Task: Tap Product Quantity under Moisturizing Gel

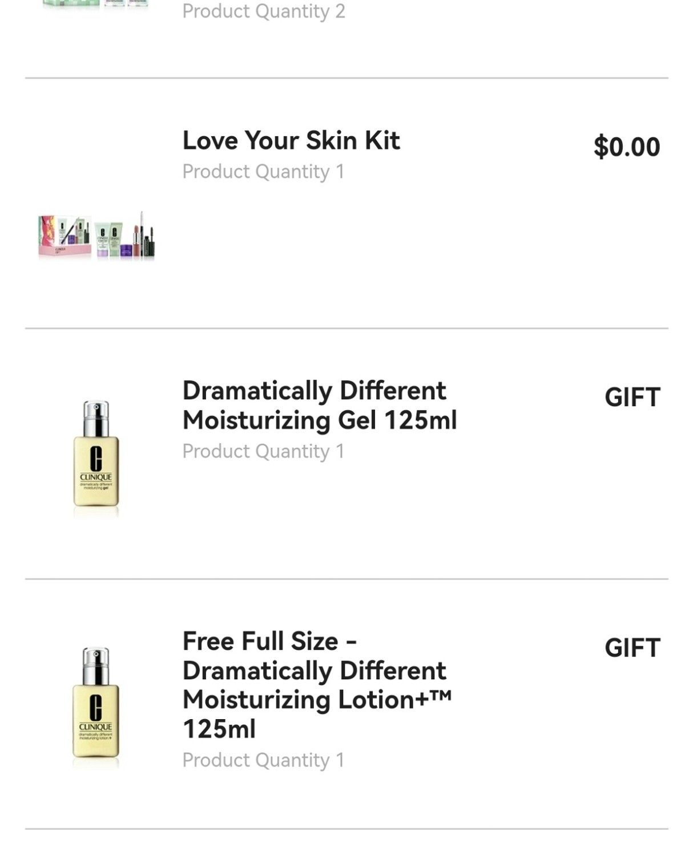Action: (263, 451)
